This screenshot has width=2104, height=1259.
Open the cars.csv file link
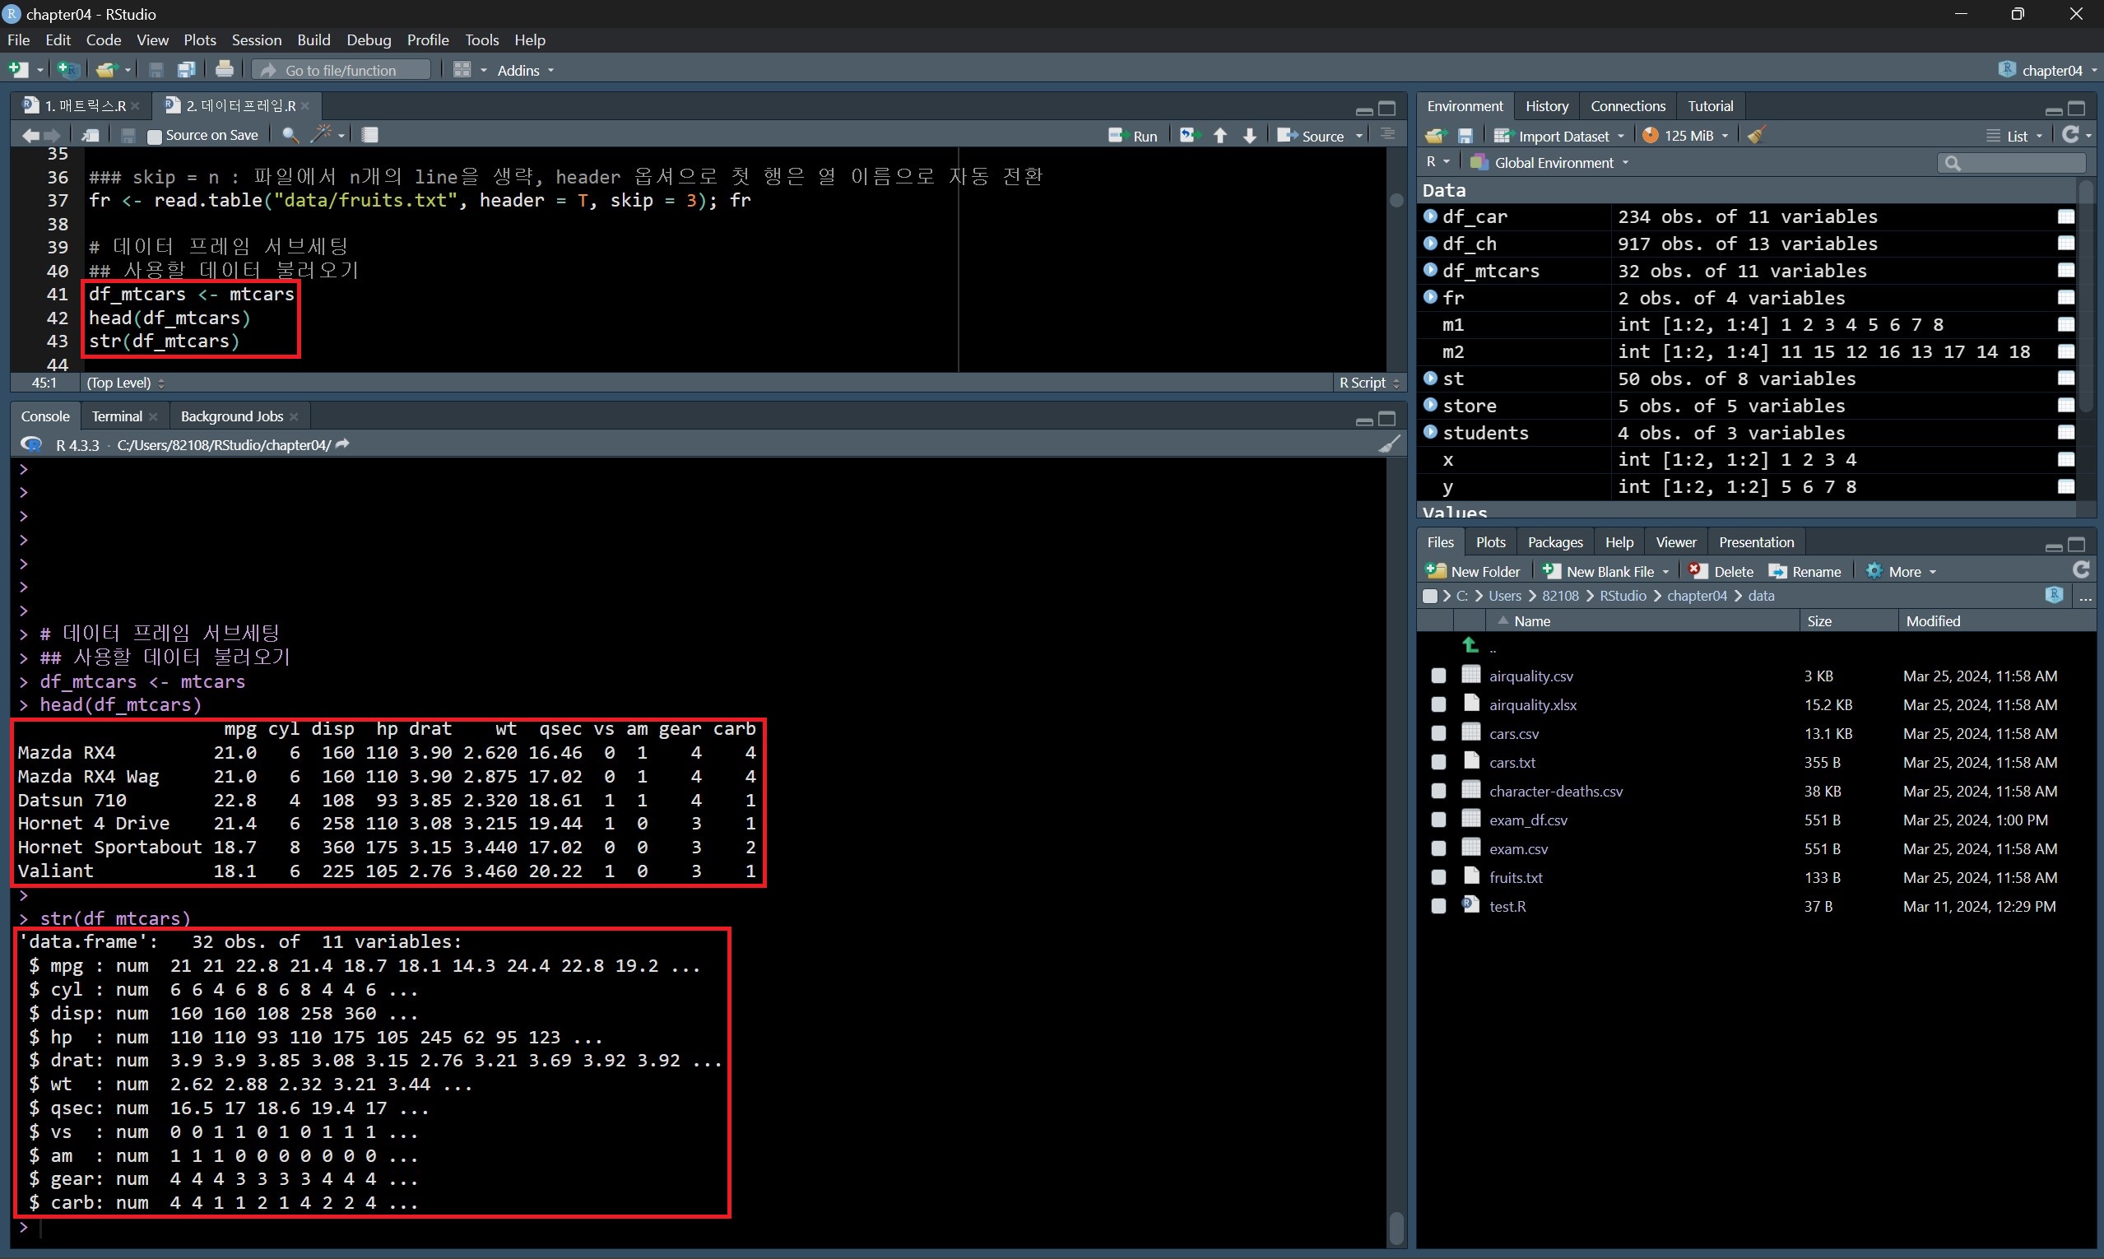point(1513,734)
